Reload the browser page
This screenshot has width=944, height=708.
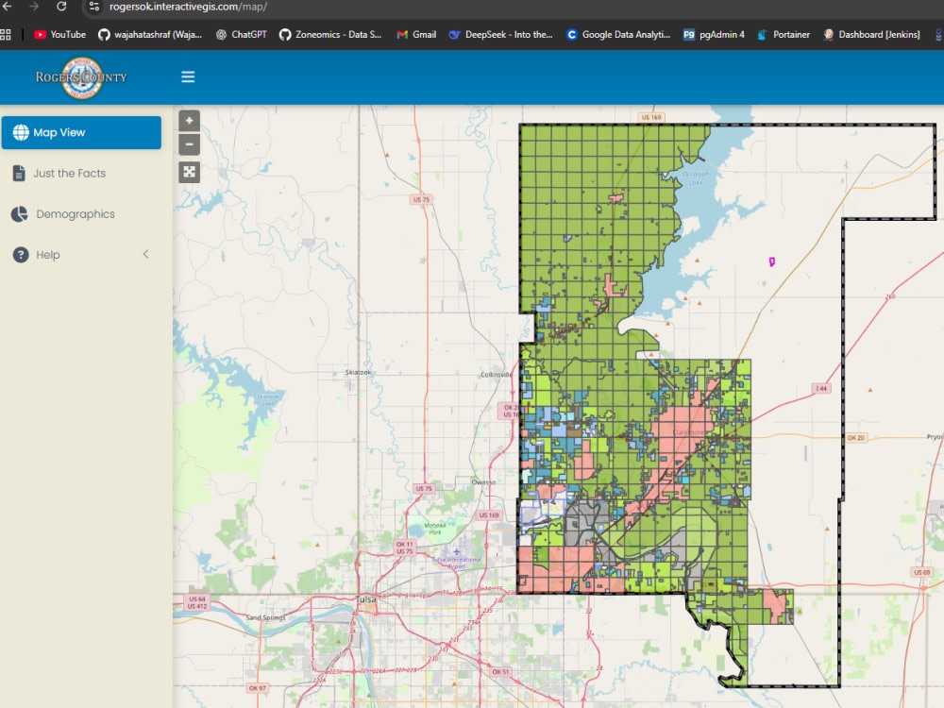61,7
